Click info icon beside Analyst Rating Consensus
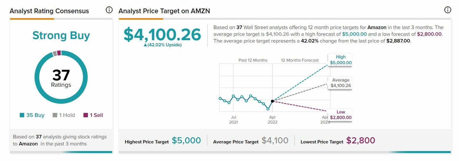 [109, 10]
